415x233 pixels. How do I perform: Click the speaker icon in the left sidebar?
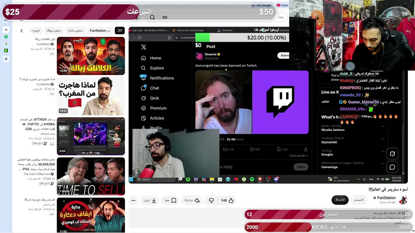(6, 30)
